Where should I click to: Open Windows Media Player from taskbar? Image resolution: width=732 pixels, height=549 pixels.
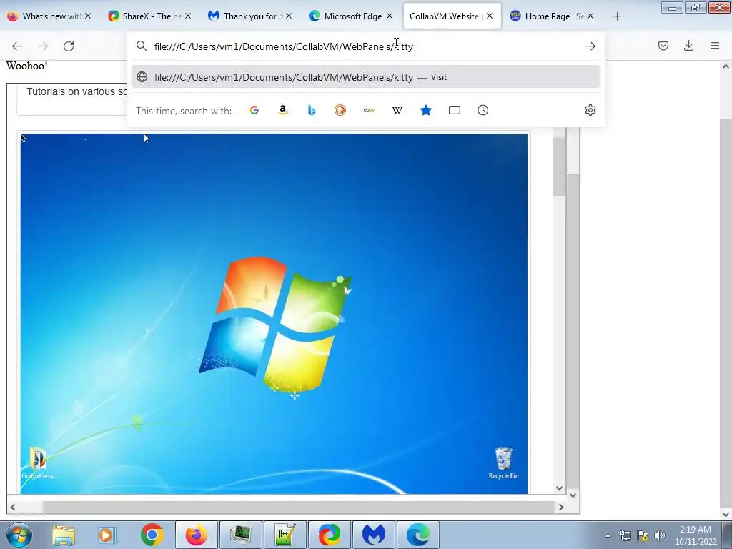107,535
